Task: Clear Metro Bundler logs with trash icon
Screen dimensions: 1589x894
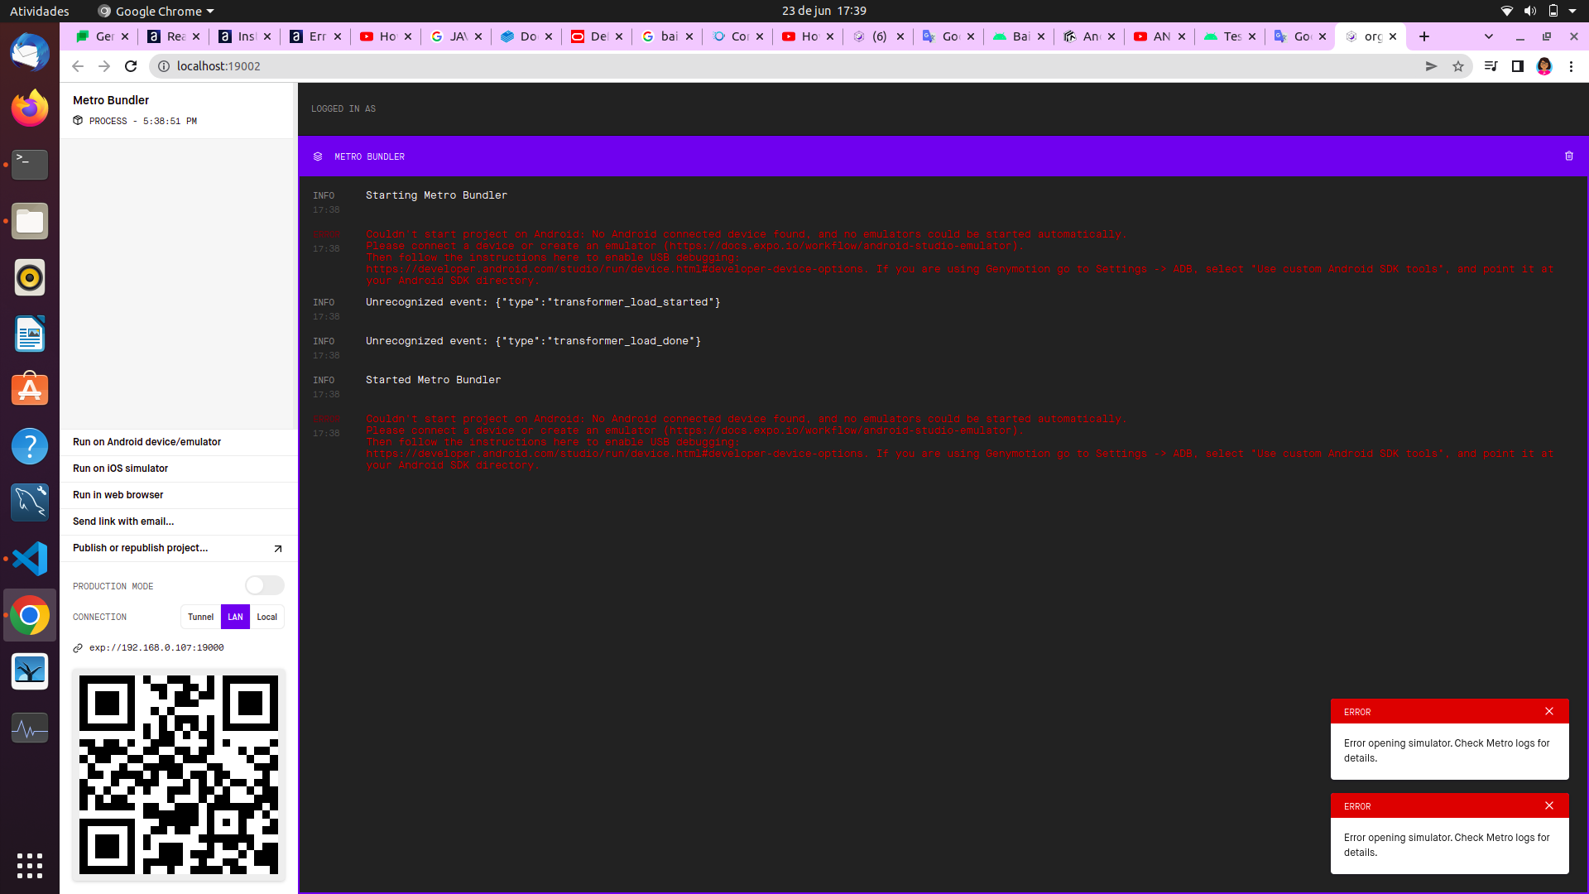Action: coord(1568,156)
